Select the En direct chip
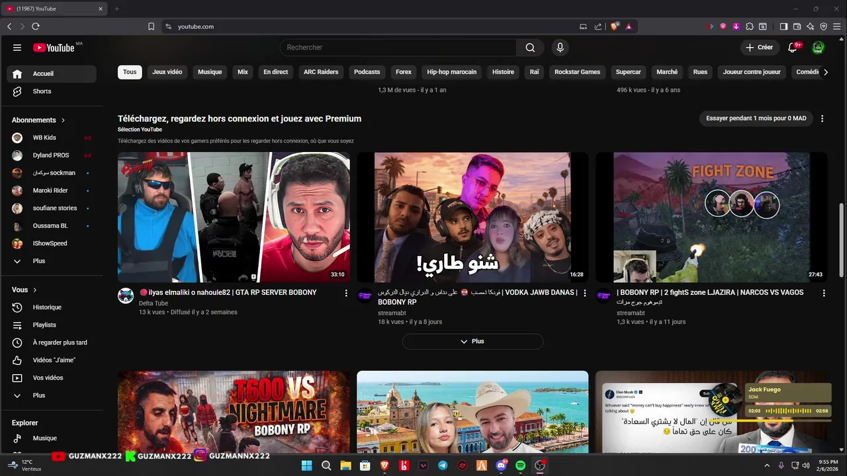The width and height of the screenshot is (847, 476). pyautogui.click(x=276, y=72)
